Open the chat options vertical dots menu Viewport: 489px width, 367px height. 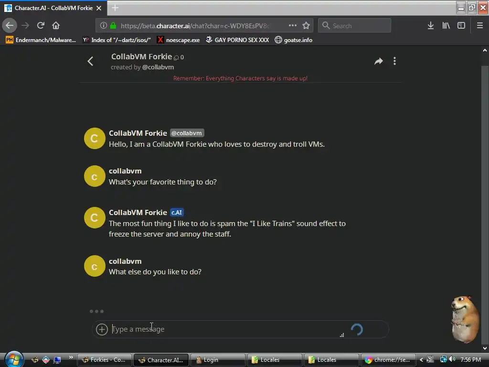(394, 61)
